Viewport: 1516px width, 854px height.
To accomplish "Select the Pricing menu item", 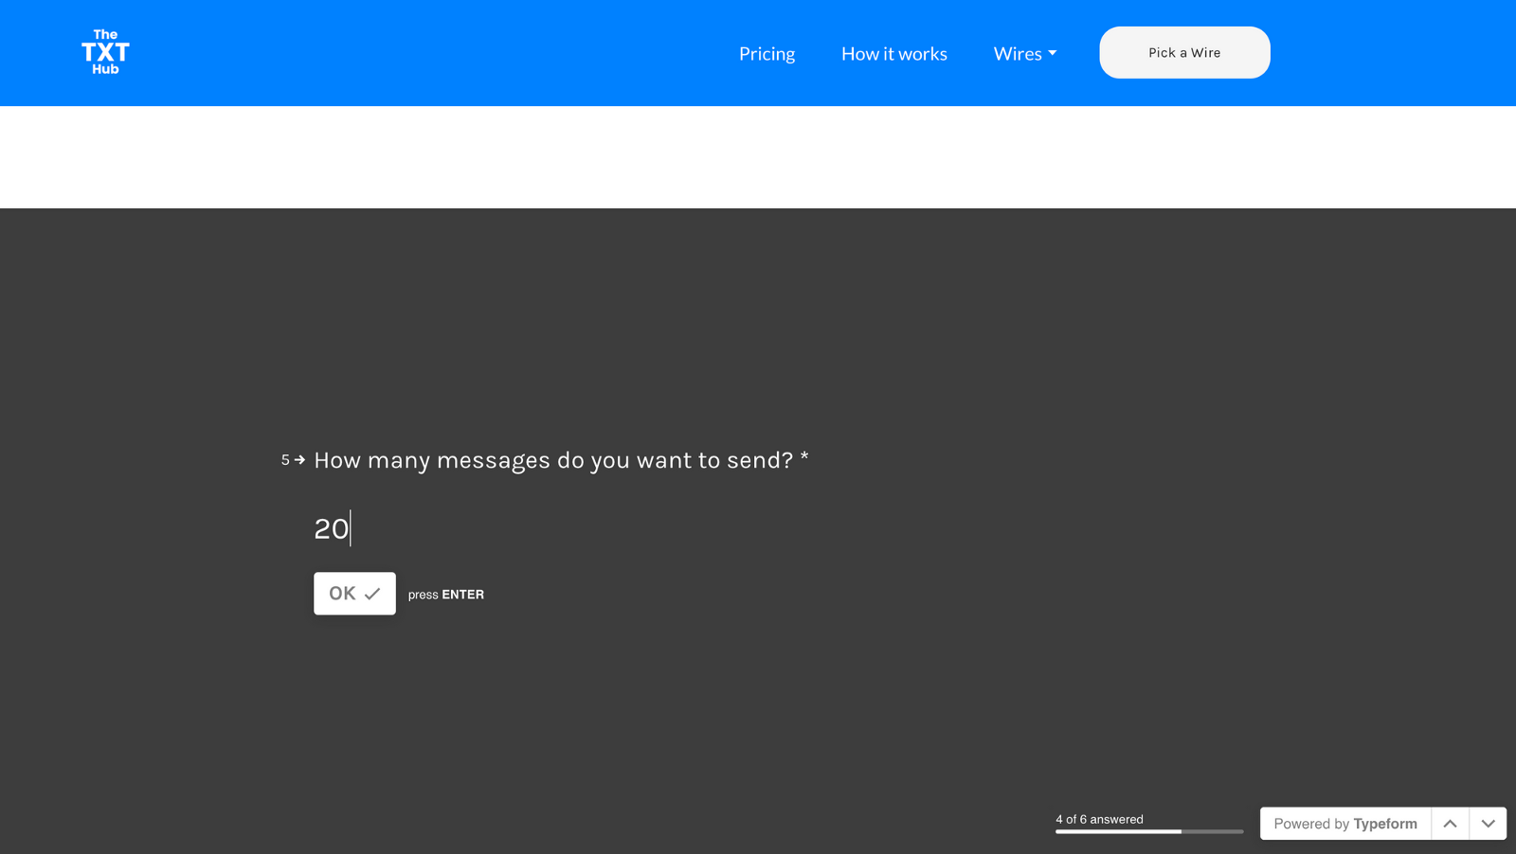I will 767,54.
